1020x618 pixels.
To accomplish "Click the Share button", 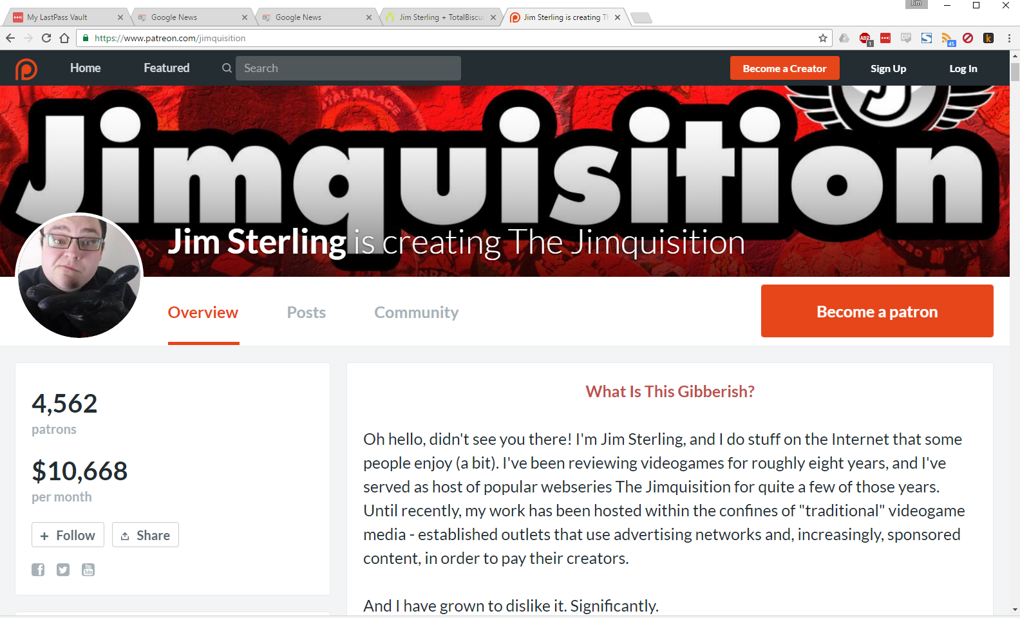I will click(146, 535).
